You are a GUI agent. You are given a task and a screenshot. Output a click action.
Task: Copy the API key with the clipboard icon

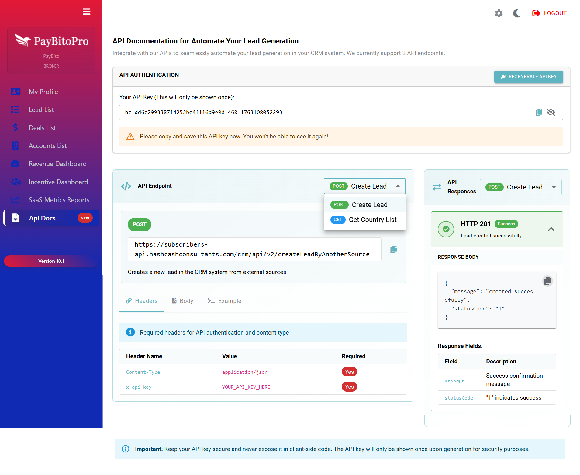539,112
